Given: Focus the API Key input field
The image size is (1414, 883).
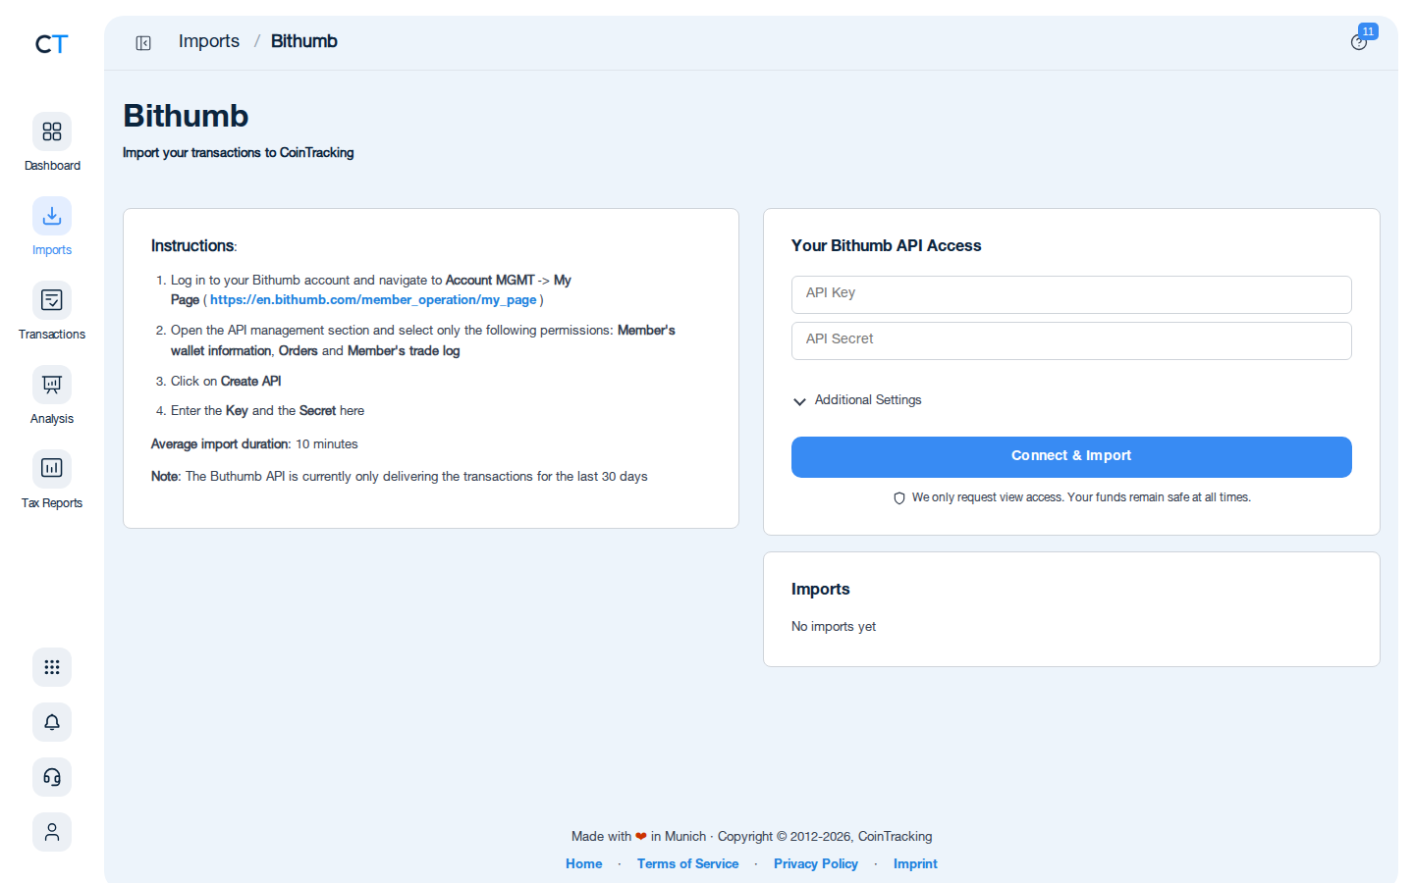Looking at the screenshot, I should pyautogui.click(x=1071, y=294).
